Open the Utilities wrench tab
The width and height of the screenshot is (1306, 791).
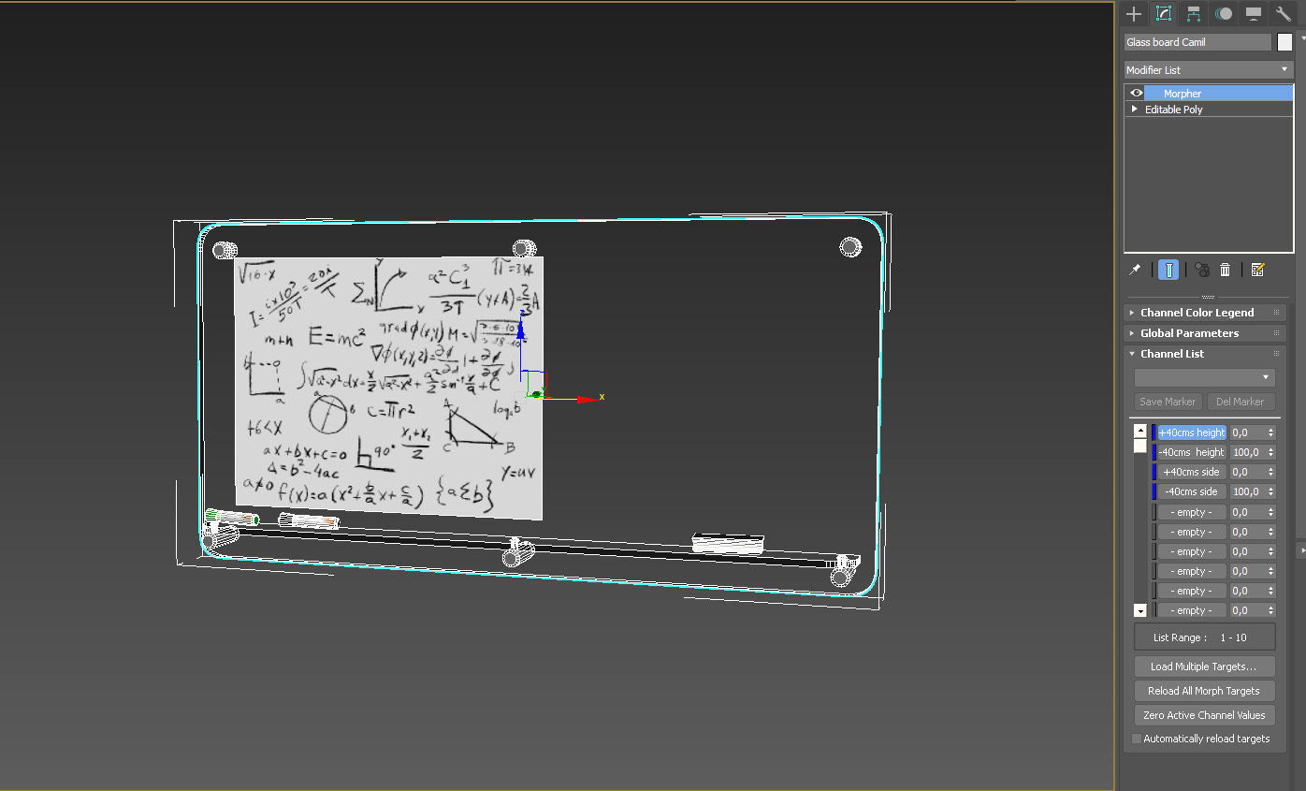[1283, 13]
